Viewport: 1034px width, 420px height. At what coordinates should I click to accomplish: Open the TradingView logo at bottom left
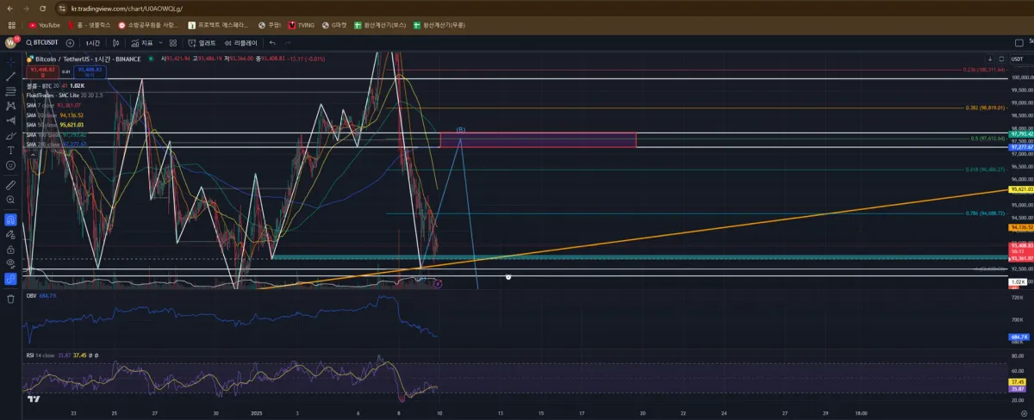coord(34,398)
